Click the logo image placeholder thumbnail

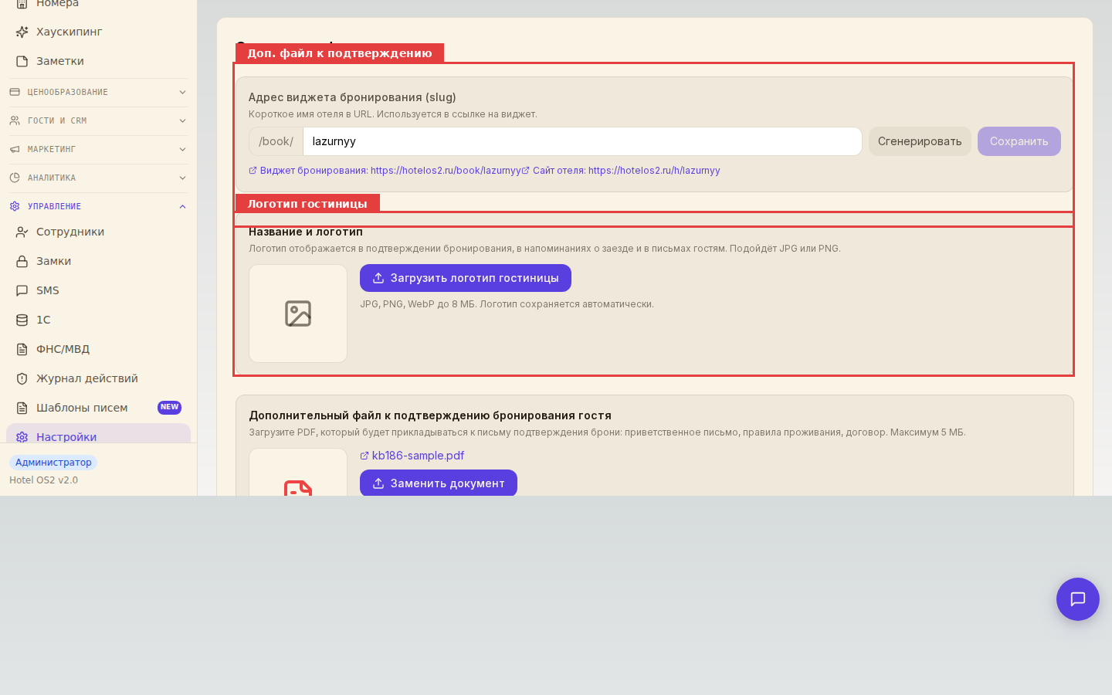point(298,314)
